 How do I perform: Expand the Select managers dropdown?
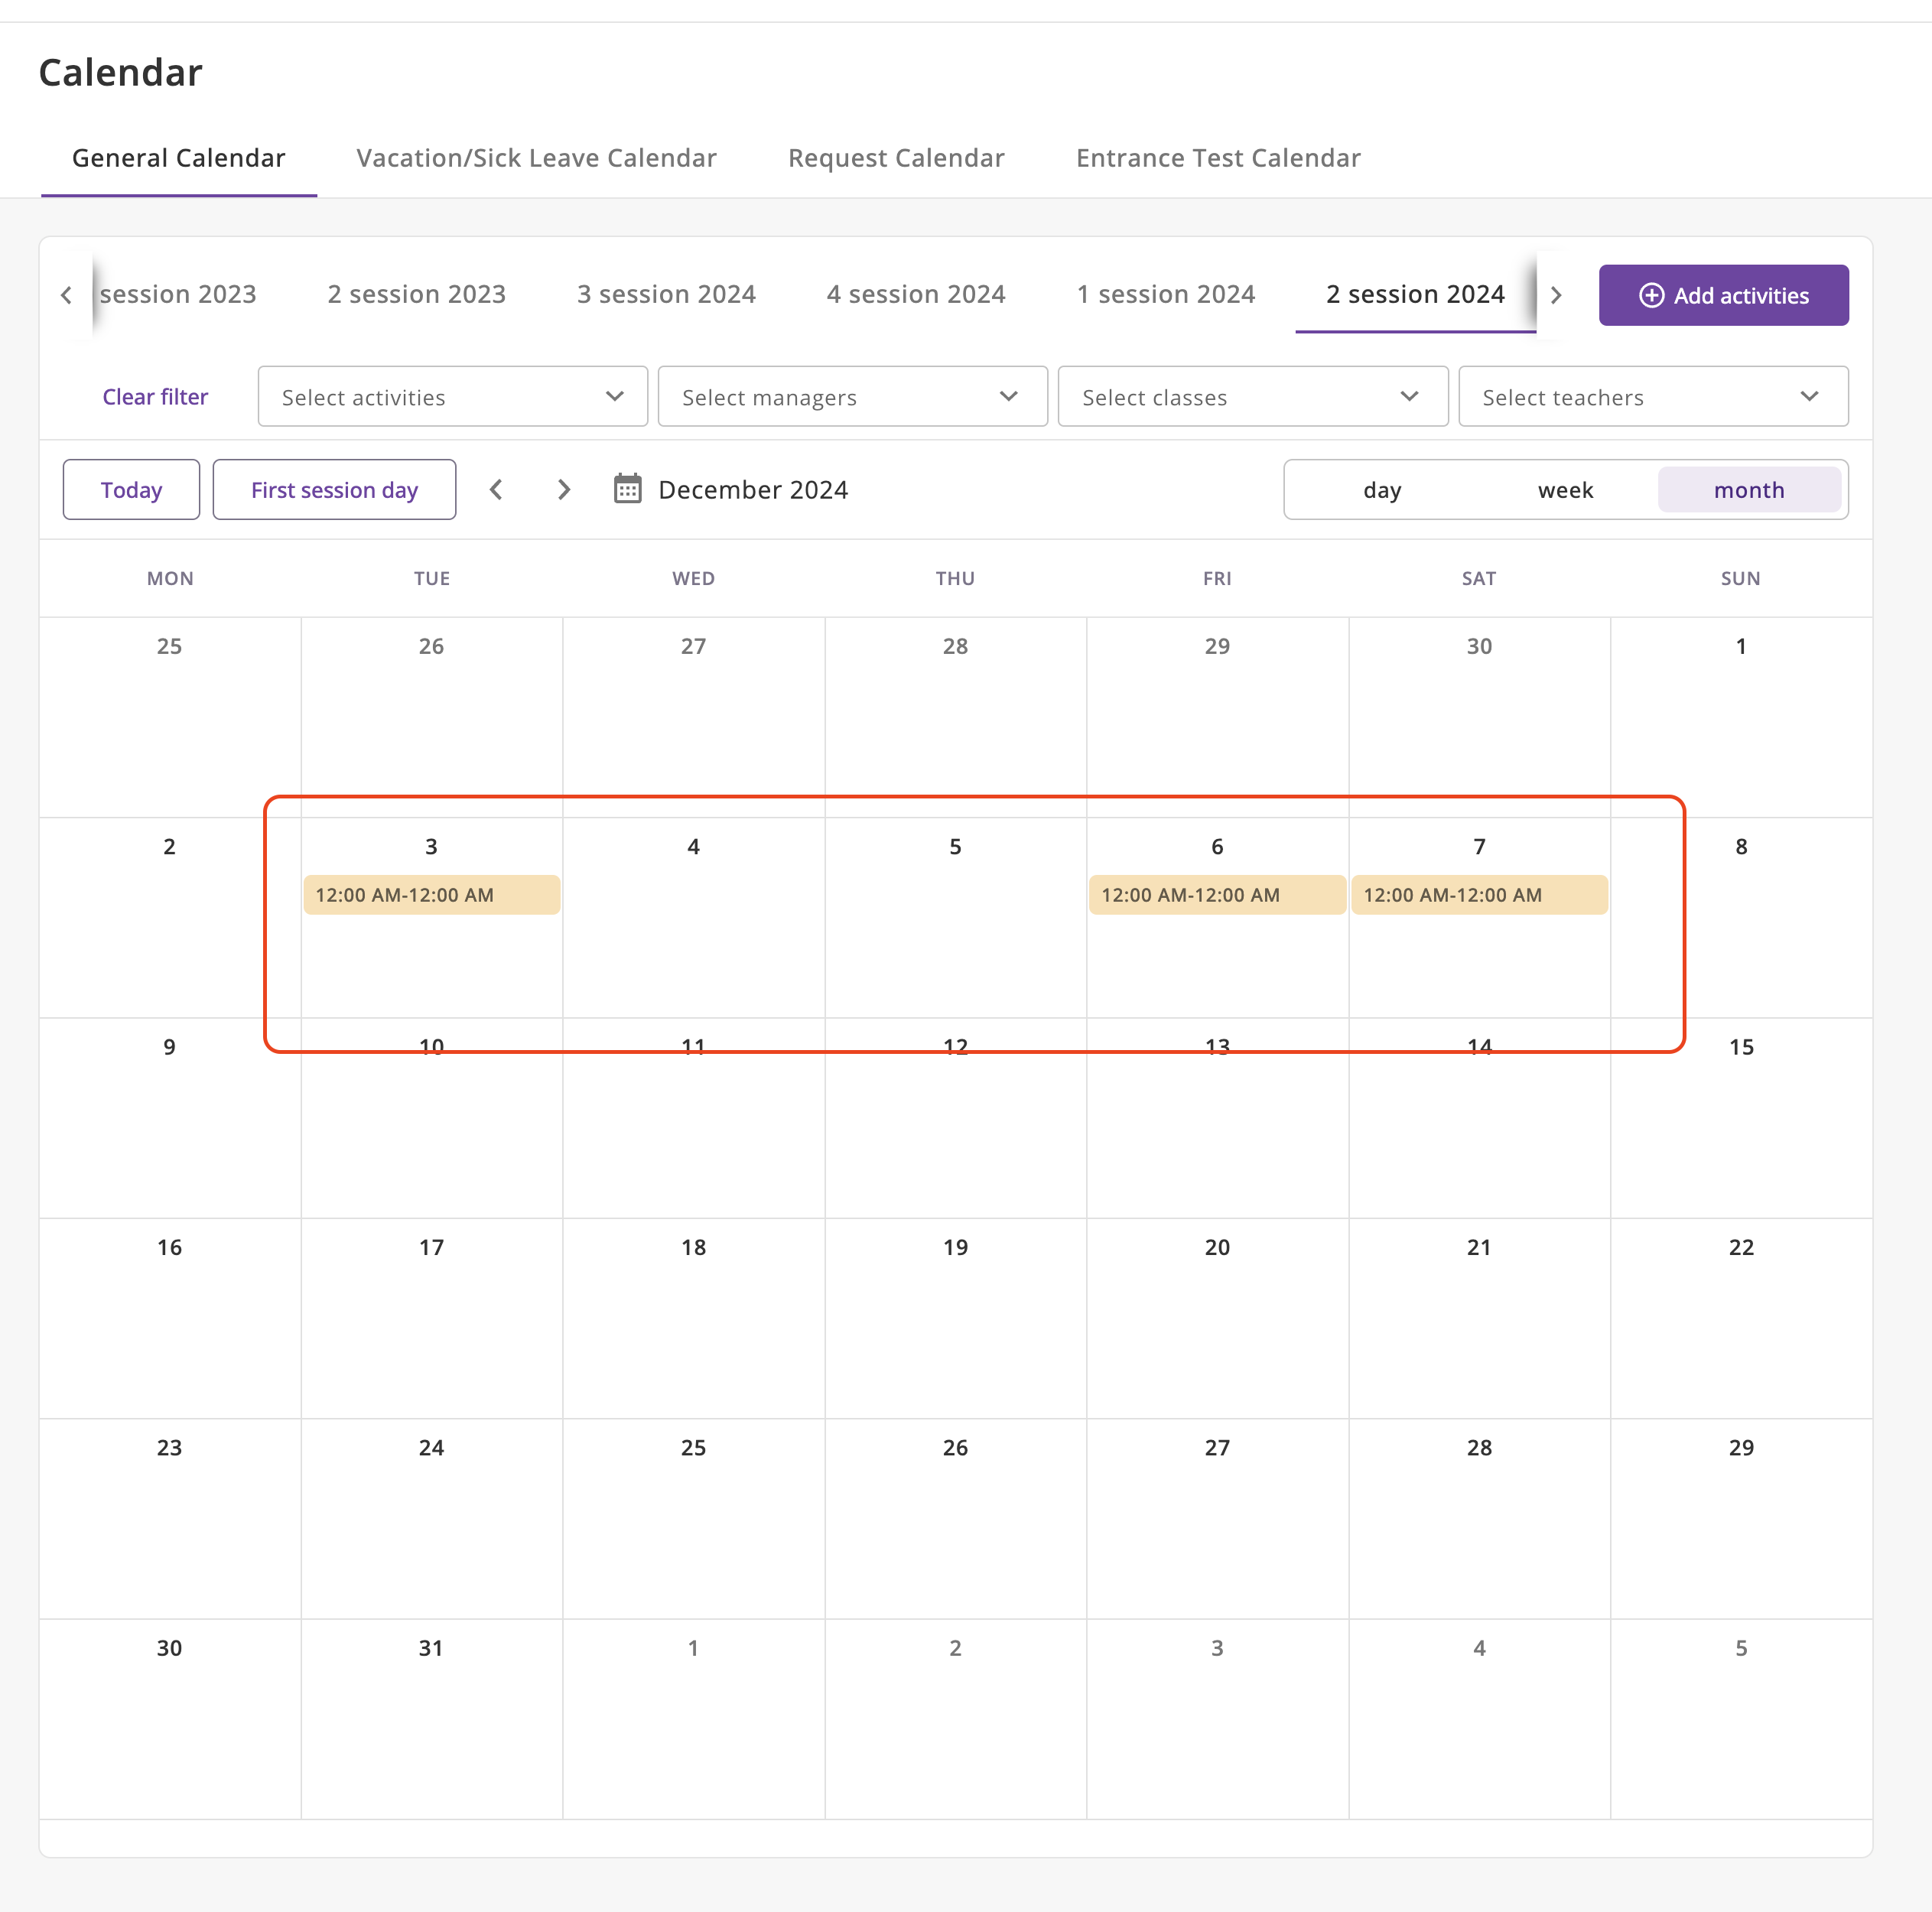click(x=852, y=397)
